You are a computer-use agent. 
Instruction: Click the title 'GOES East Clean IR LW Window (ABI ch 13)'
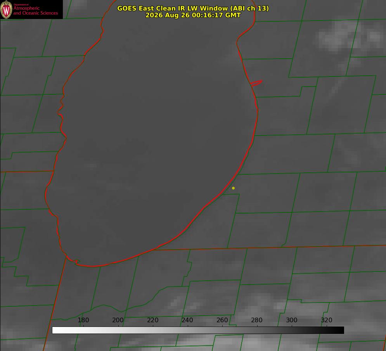click(193, 8)
